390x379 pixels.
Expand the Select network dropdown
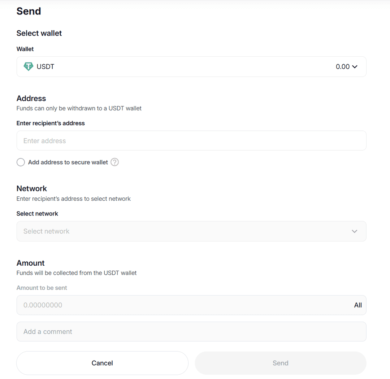(x=354, y=231)
